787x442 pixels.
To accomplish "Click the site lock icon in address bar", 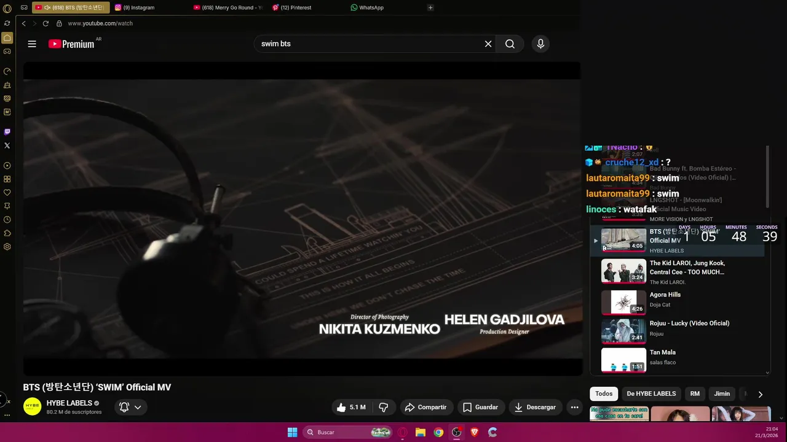I will click(x=59, y=23).
